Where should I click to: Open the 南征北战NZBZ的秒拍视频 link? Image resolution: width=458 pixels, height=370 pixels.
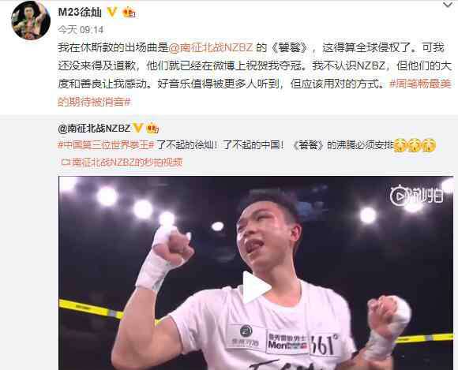coord(127,162)
